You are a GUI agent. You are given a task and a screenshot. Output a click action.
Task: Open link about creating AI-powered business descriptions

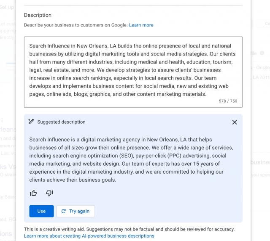click(x=89, y=236)
